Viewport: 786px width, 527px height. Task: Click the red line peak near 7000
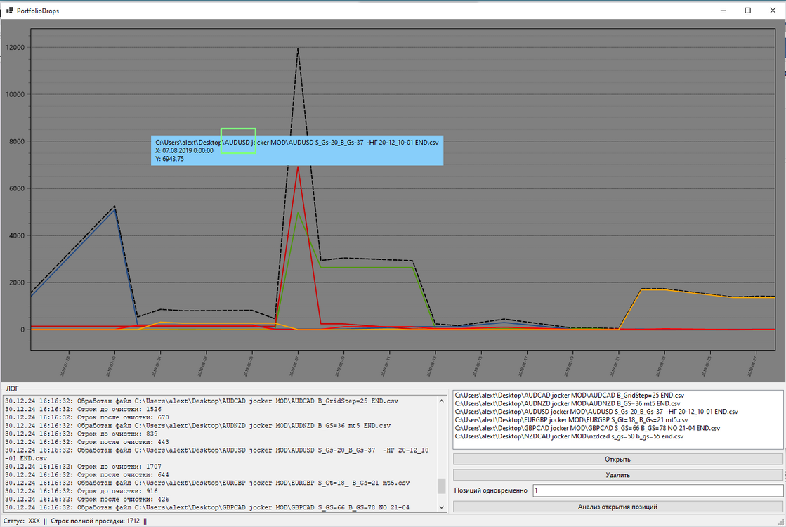(299, 167)
